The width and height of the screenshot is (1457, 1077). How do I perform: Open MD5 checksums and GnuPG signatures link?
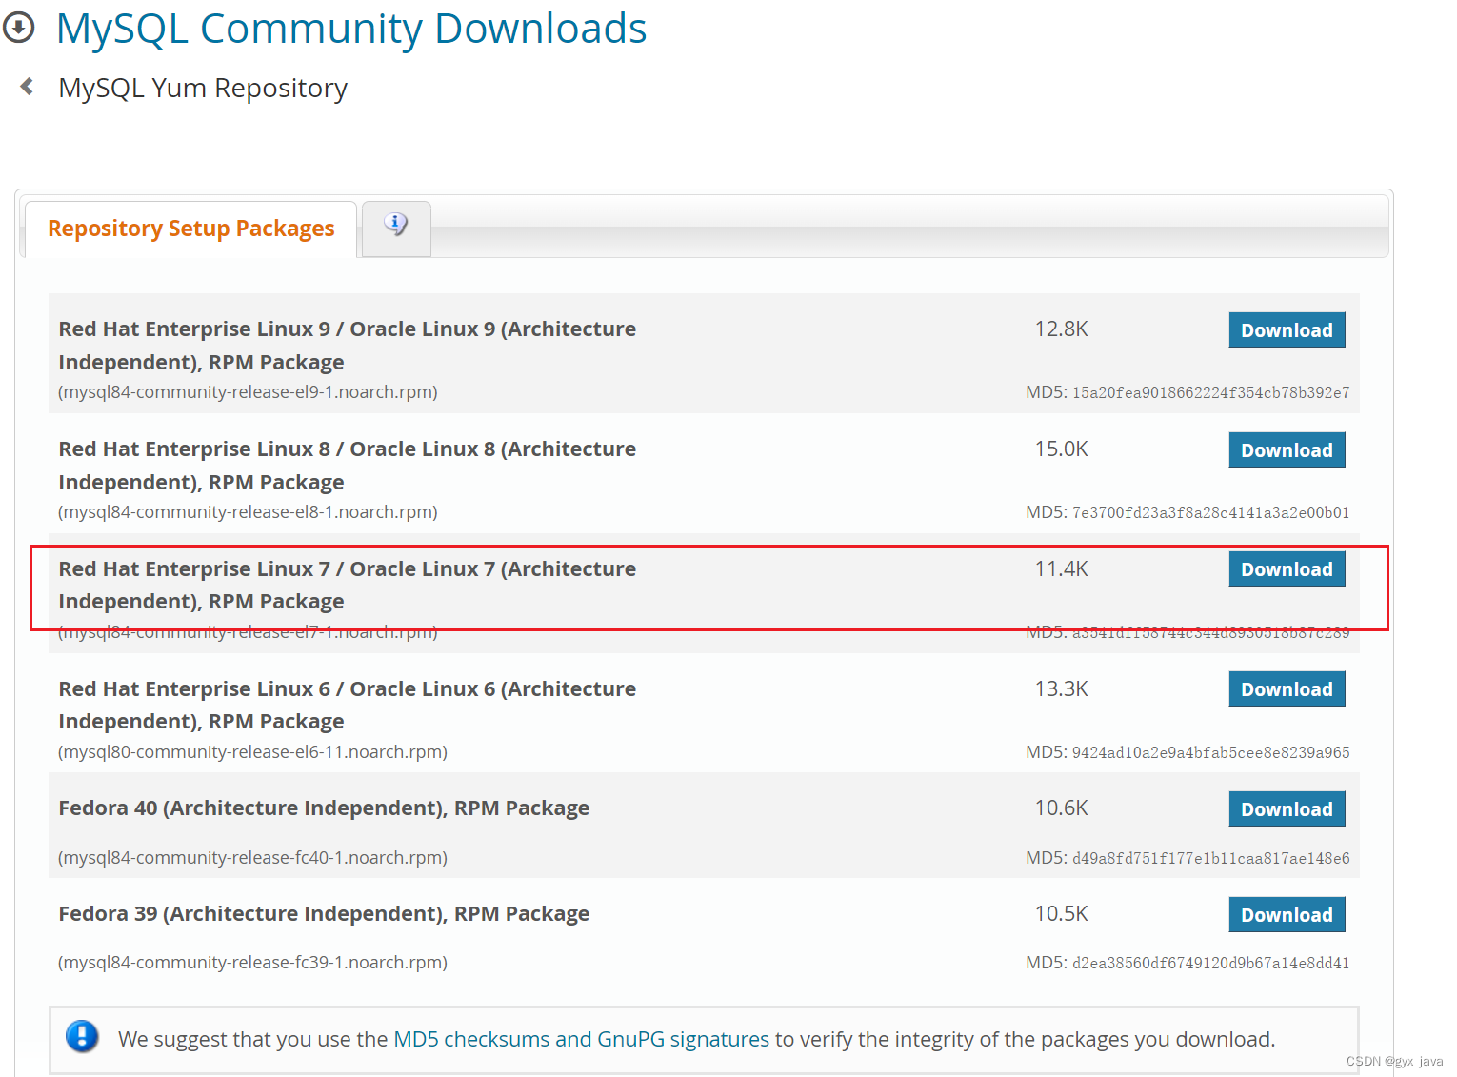[581, 1039]
